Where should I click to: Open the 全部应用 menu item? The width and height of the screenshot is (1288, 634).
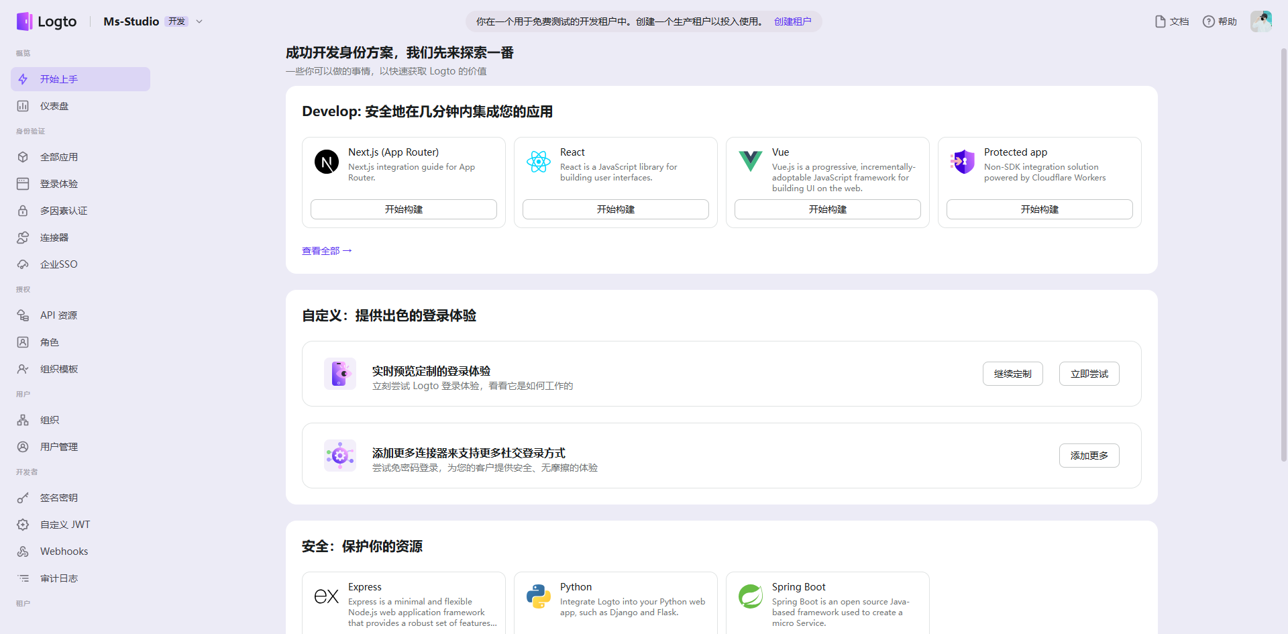pos(59,157)
